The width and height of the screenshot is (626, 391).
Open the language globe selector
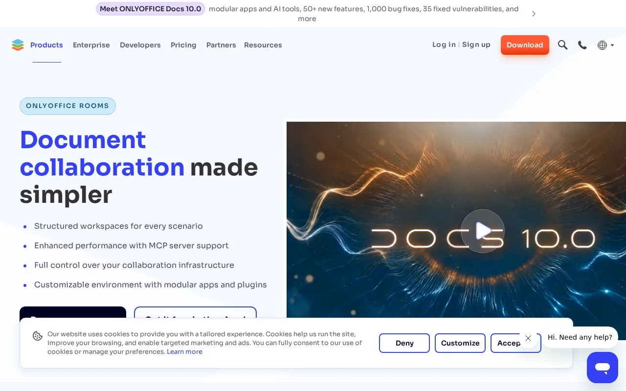pos(605,45)
